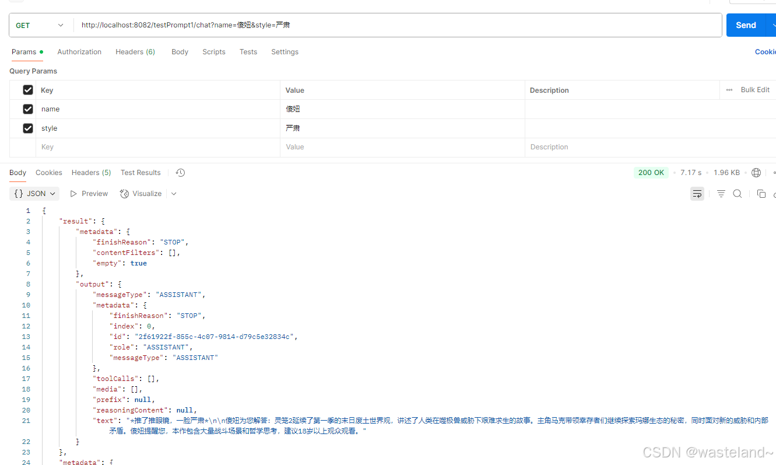This screenshot has height=465, width=776.
Task: Click the response history clock icon
Action: coord(180,173)
